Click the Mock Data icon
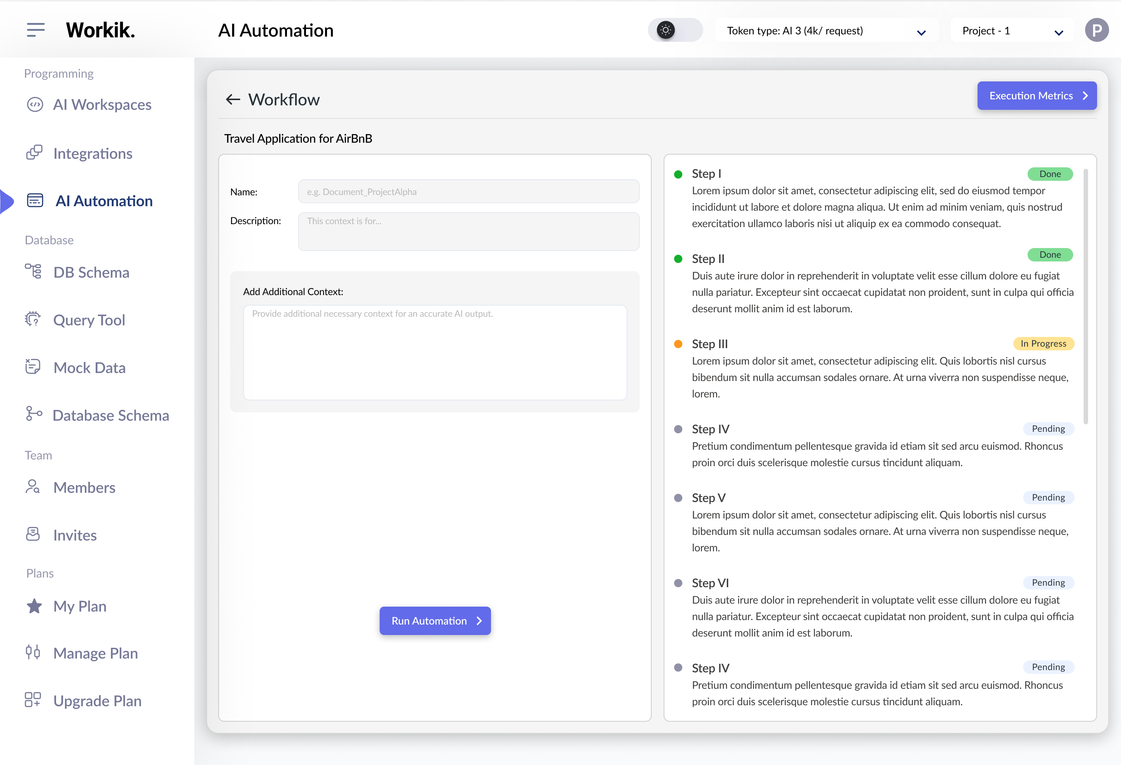This screenshot has height=765, width=1121. [x=33, y=367]
